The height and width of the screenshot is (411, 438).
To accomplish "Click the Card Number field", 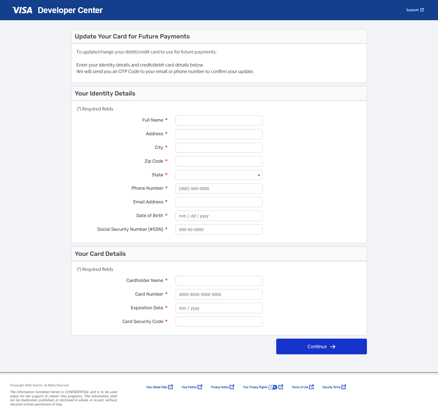I will click(x=219, y=294).
